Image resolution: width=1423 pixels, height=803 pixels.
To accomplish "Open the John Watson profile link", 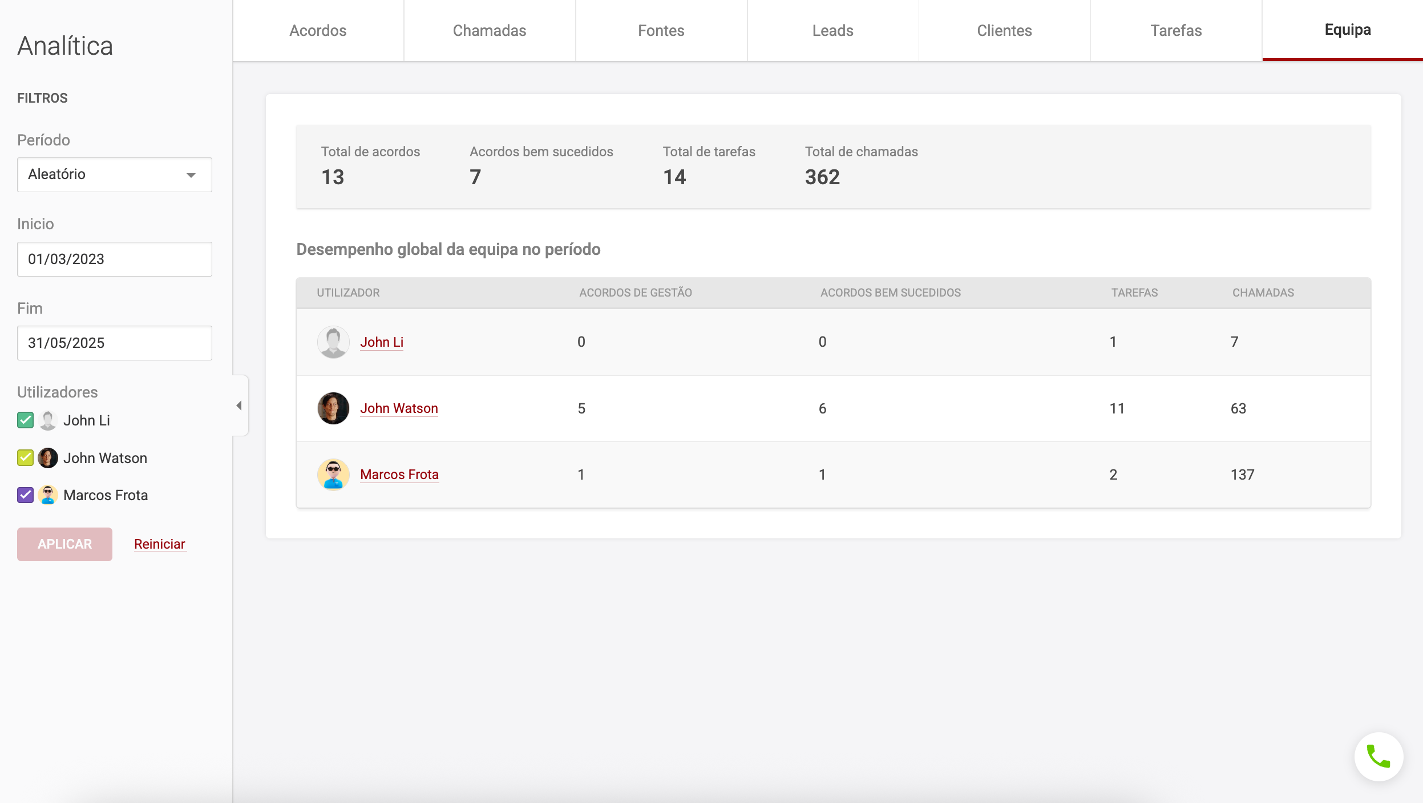I will [399, 408].
